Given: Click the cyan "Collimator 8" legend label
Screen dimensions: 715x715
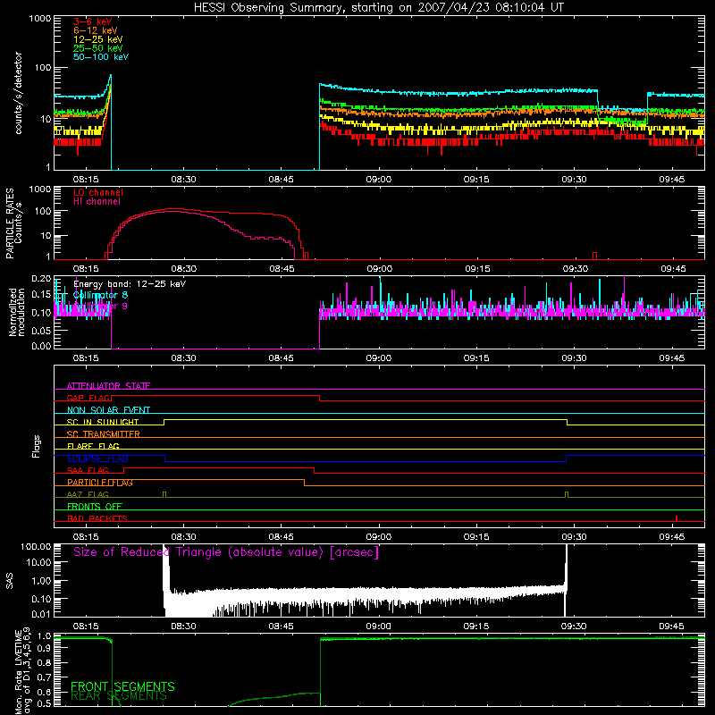Looking at the screenshot, I should (x=100, y=295).
